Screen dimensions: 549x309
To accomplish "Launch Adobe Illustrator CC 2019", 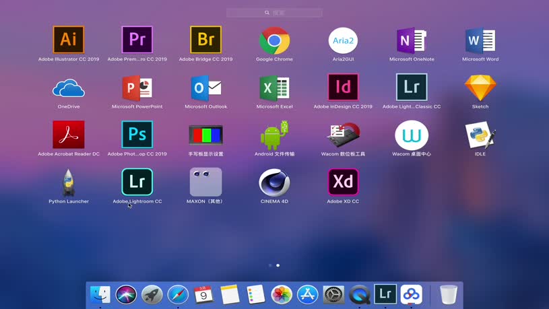I will click(x=69, y=40).
